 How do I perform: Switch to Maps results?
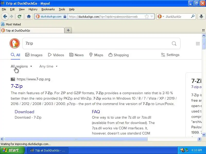(x=96, y=55)
